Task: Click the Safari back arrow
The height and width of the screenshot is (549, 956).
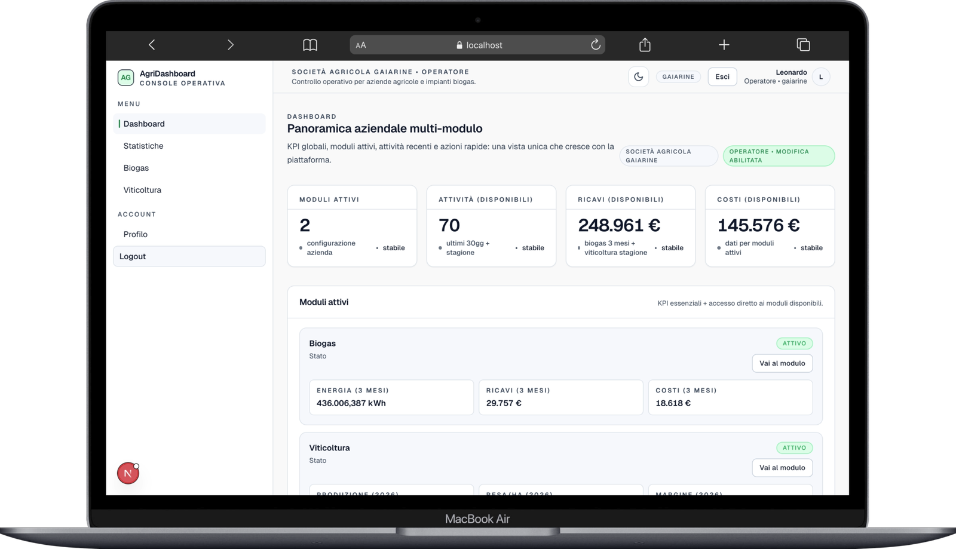Action: (152, 45)
